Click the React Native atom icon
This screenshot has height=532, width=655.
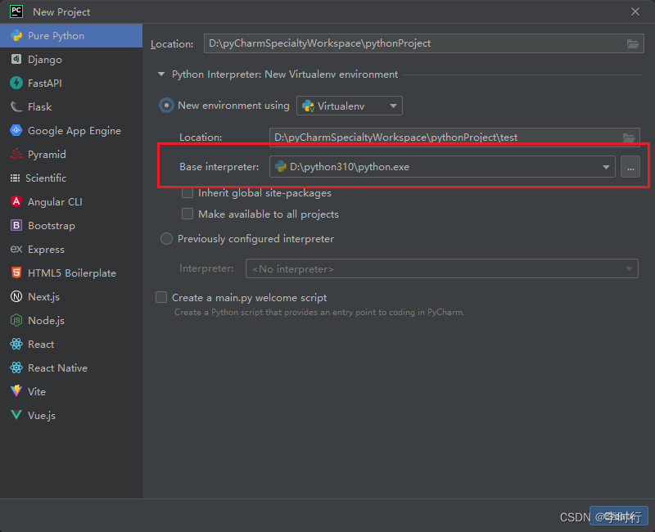click(x=16, y=367)
